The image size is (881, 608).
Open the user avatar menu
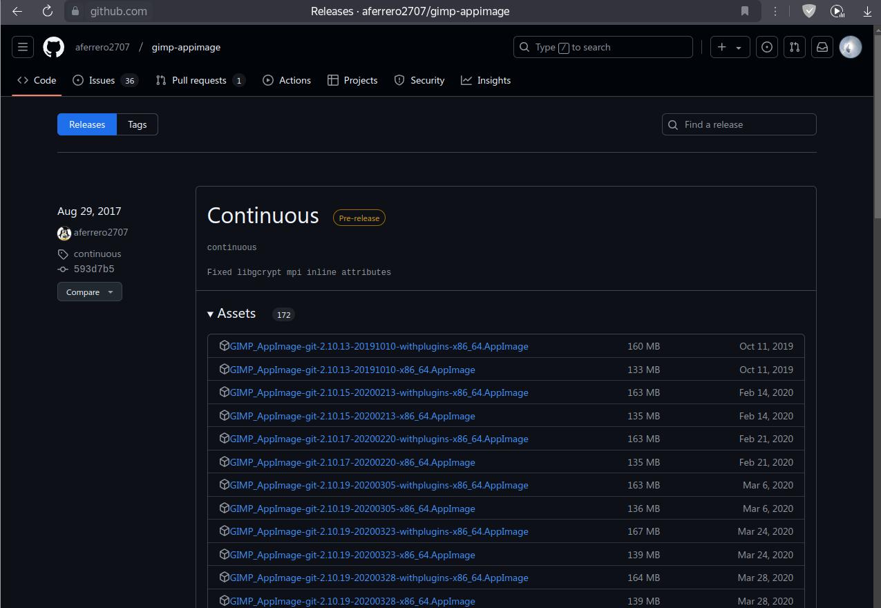click(851, 47)
